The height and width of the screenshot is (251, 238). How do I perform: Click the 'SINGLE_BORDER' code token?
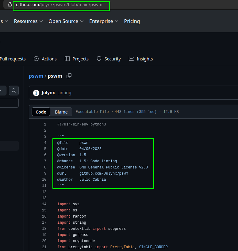pos(153,247)
